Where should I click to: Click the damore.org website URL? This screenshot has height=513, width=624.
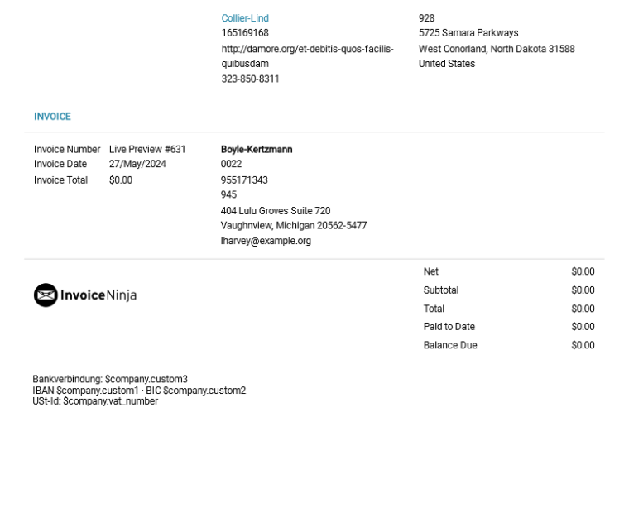(x=307, y=56)
